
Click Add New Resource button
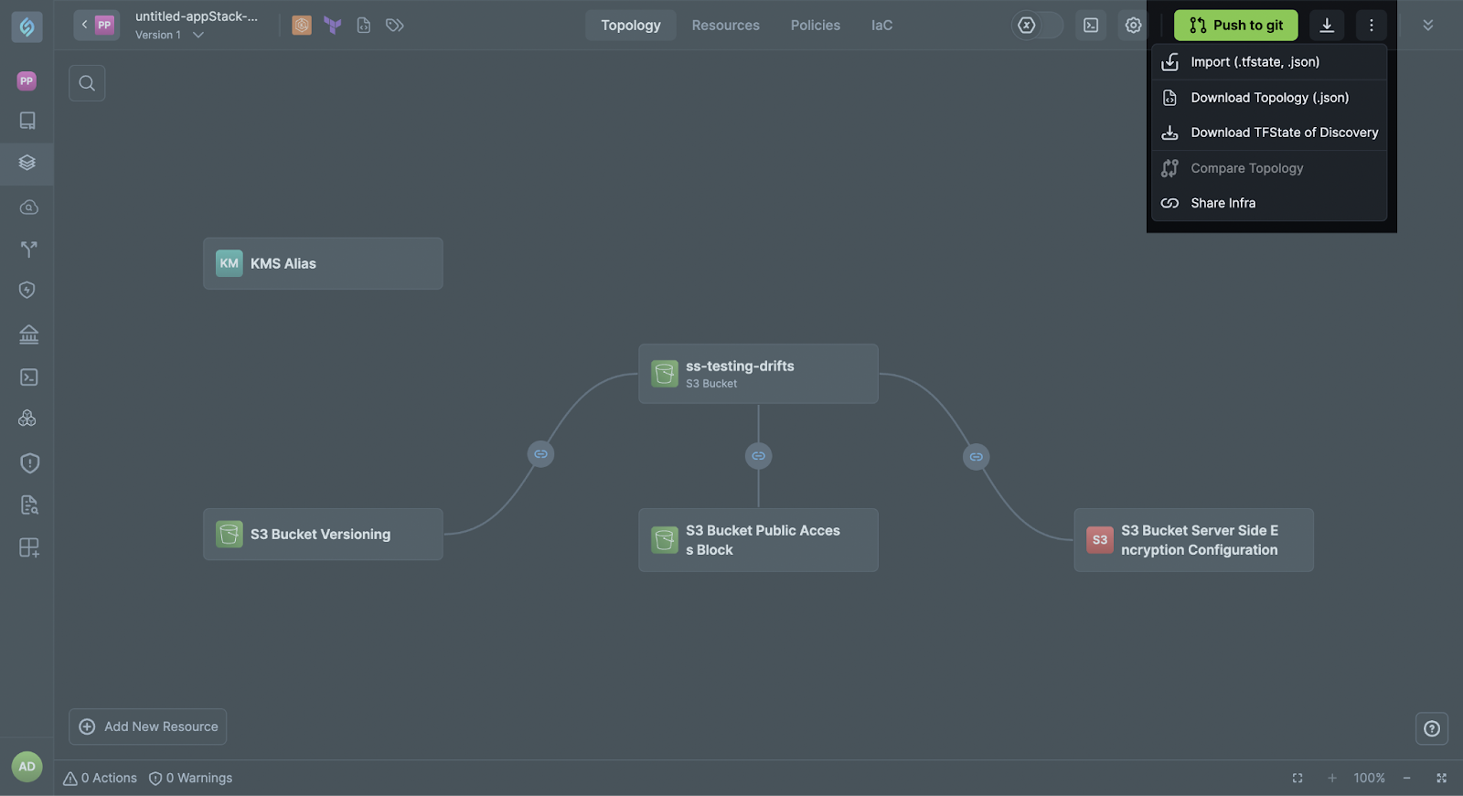tap(148, 727)
